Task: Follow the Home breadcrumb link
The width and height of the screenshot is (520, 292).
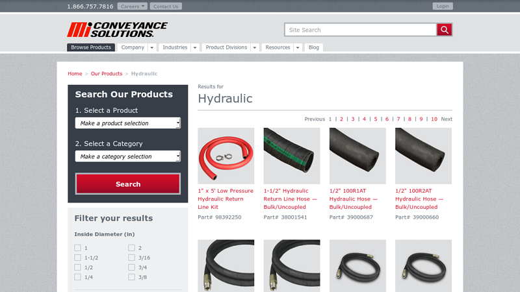Action: tap(75, 73)
